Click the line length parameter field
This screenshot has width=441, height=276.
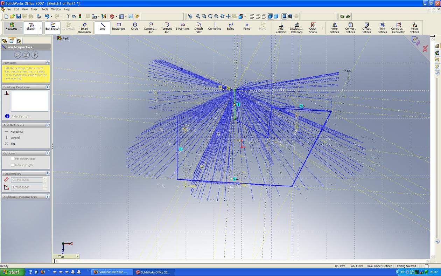[x=27, y=180]
